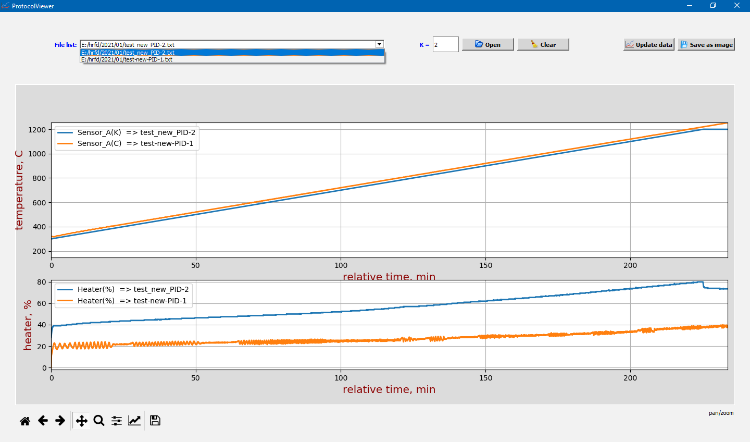This screenshot has height=442, width=750.
Task: Open the configure subplots sliders icon
Action: pos(117,421)
